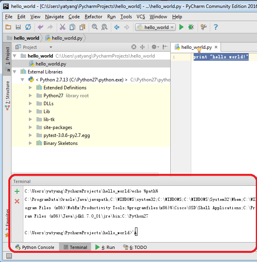This screenshot has height=262, width=257.
Task: Click the Paste clipboard icon
Action: pos(82,27)
